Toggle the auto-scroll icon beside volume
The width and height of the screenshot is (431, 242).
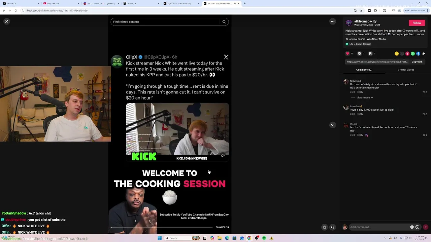(x=325, y=227)
